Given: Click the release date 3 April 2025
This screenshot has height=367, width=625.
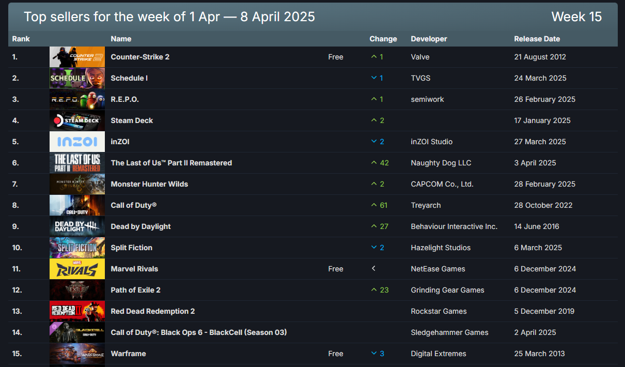Looking at the screenshot, I should tap(535, 163).
